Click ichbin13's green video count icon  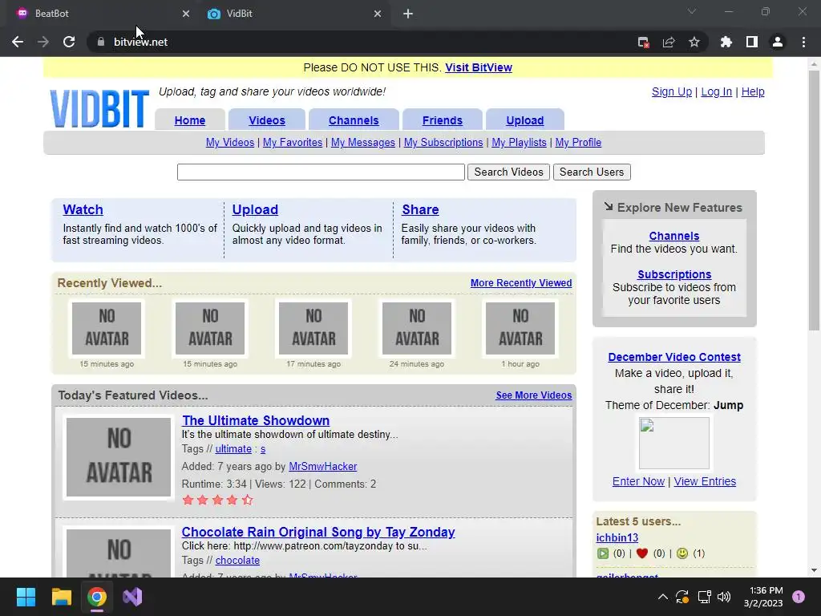pyautogui.click(x=603, y=553)
